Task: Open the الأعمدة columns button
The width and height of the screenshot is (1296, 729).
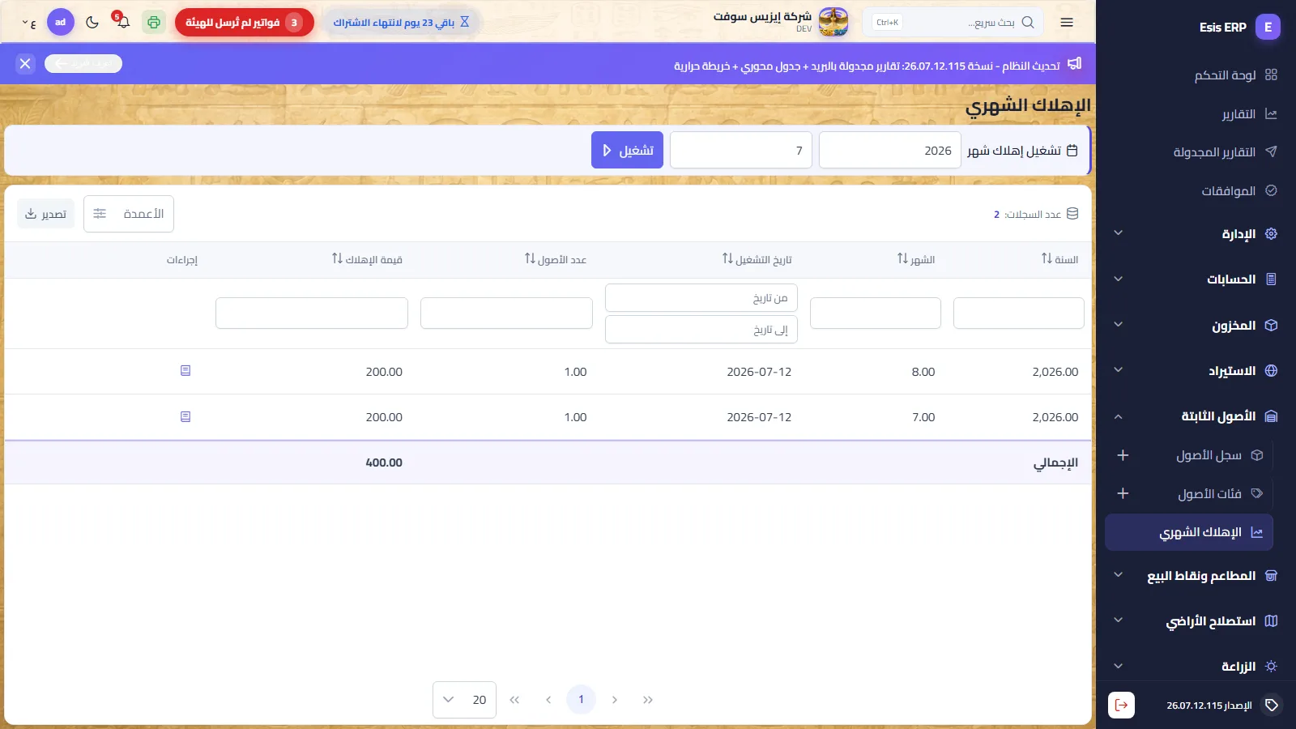Action: [129, 214]
